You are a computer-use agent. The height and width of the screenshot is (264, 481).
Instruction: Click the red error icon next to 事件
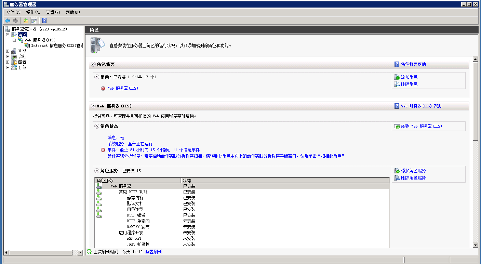103,150
